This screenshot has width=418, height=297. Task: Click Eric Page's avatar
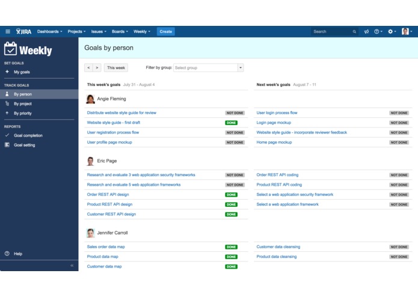click(x=91, y=161)
